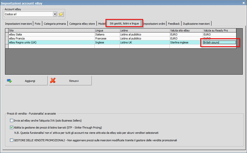Click the Aggiungi add-site icon

click(9, 81)
